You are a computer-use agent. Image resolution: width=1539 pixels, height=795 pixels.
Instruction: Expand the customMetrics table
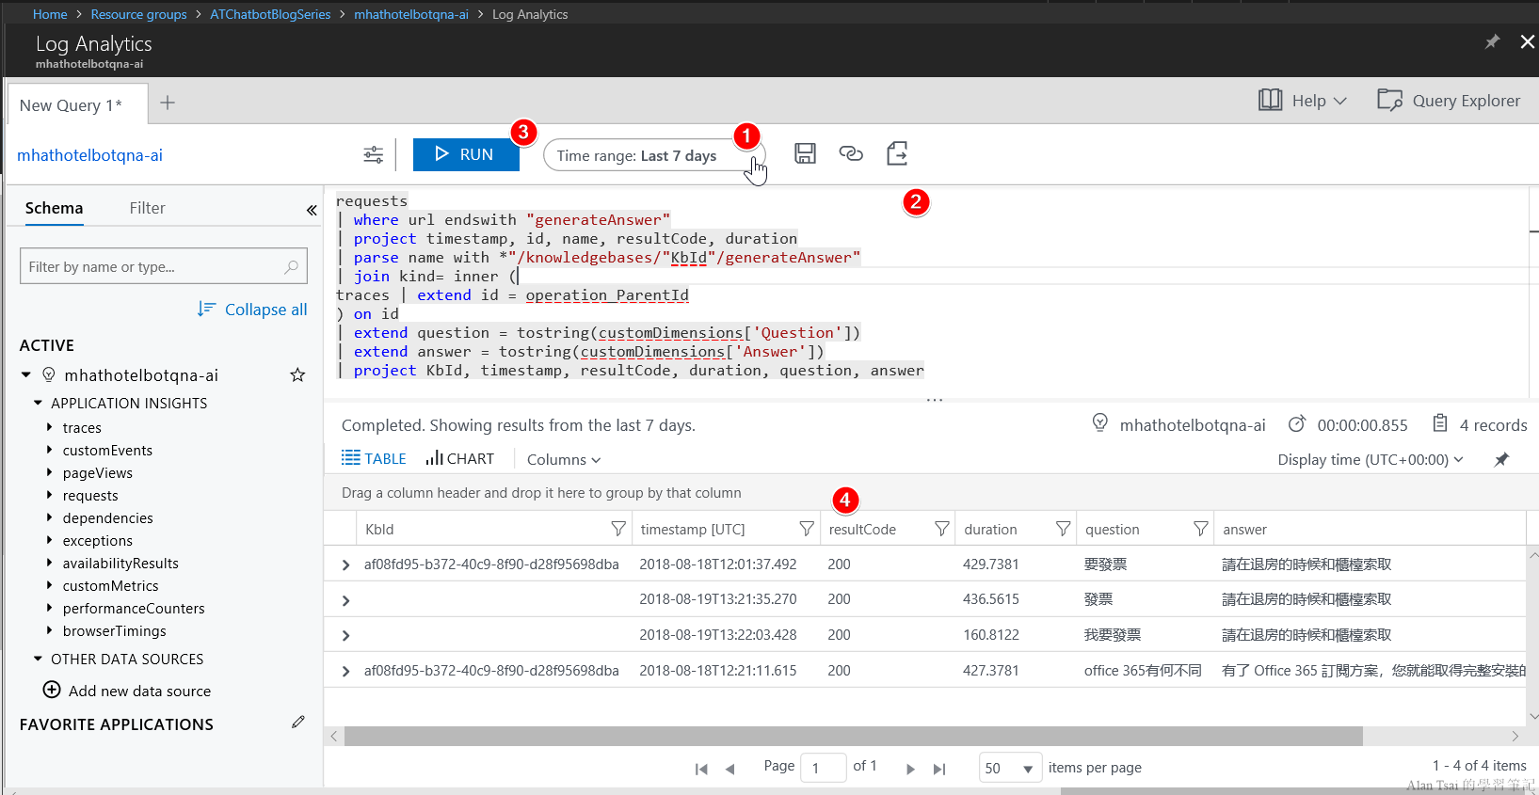pyautogui.click(x=50, y=585)
